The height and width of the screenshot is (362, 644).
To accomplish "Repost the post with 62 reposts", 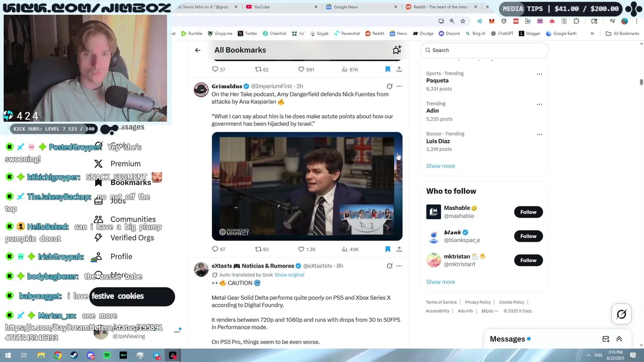I will coord(262,69).
